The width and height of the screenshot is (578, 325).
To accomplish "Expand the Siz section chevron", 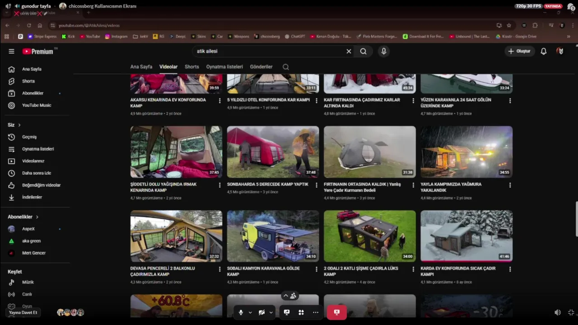I will click(x=19, y=125).
